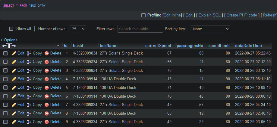Click the pencil Edit icon for row id 1
The height and width of the screenshot is (127, 277).
(14, 53)
